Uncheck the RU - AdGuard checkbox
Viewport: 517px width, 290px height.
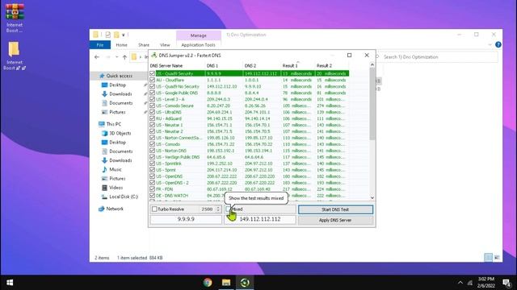click(152, 118)
